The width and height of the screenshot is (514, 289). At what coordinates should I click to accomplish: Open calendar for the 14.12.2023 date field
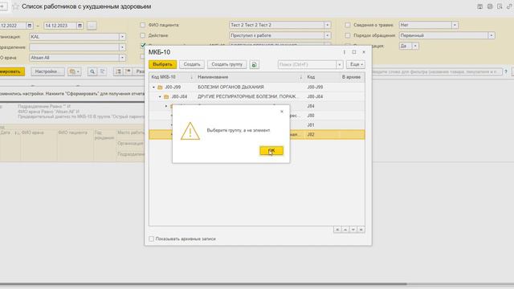(80, 26)
